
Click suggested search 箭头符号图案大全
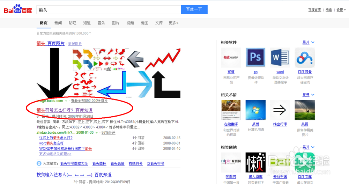[x=74, y=163]
